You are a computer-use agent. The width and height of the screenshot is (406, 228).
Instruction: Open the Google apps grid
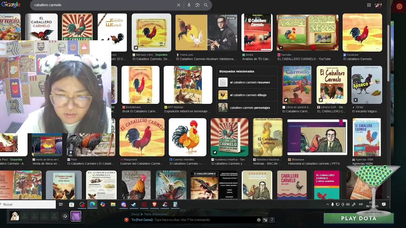[369, 5]
